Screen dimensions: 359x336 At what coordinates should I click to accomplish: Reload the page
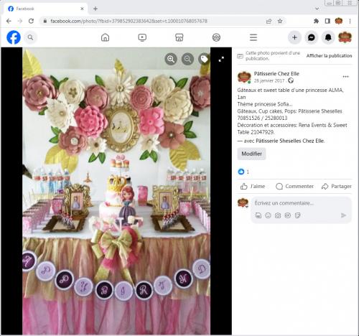tap(31, 21)
